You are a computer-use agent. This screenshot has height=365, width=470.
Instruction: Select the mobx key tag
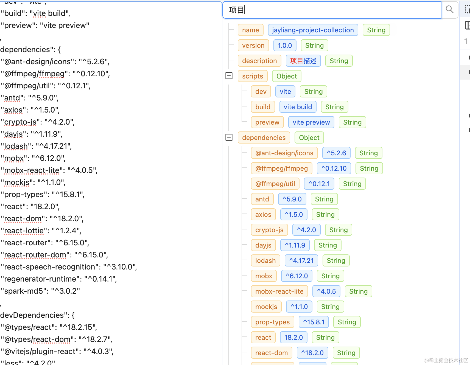coord(264,276)
